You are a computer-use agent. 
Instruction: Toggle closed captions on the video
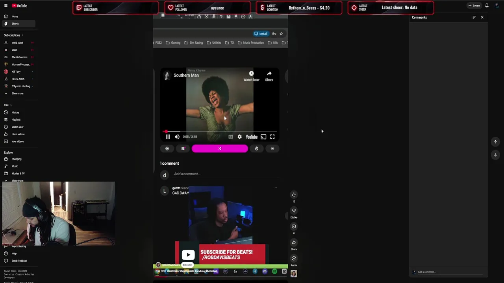231,137
